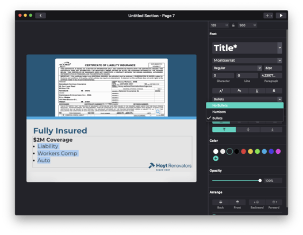Toggle underline formatting
Screen dimensions: 303x235
point(257,91)
